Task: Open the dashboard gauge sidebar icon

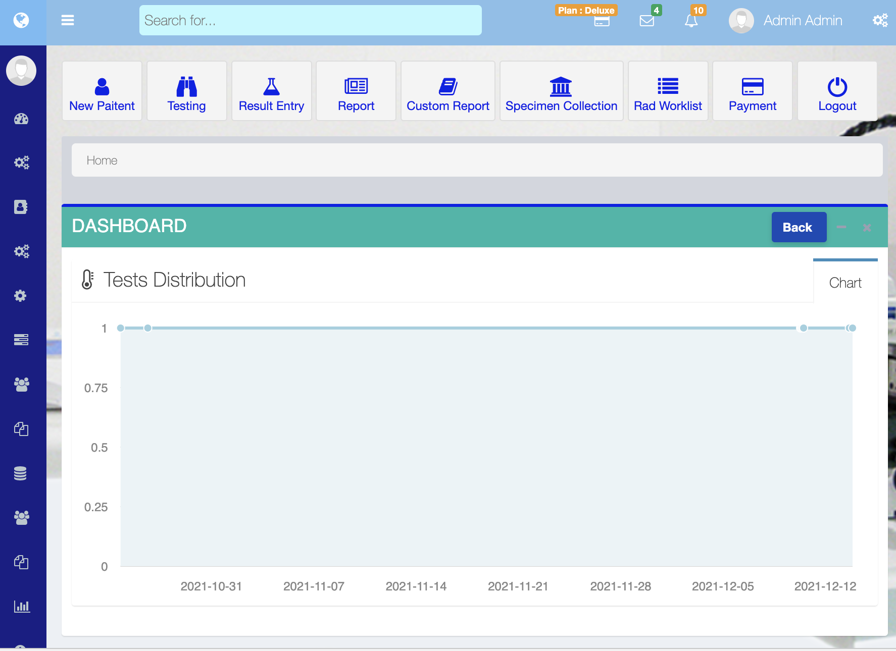Action: tap(21, 119)
